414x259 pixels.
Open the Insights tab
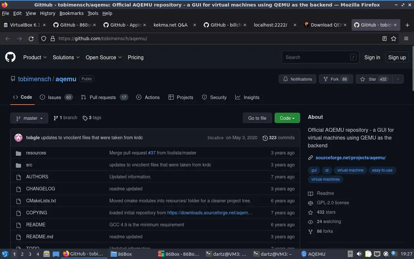pyautogui.click(x=247, y=97)
